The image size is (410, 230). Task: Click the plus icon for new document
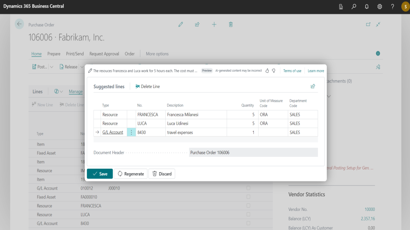[214, 24]
